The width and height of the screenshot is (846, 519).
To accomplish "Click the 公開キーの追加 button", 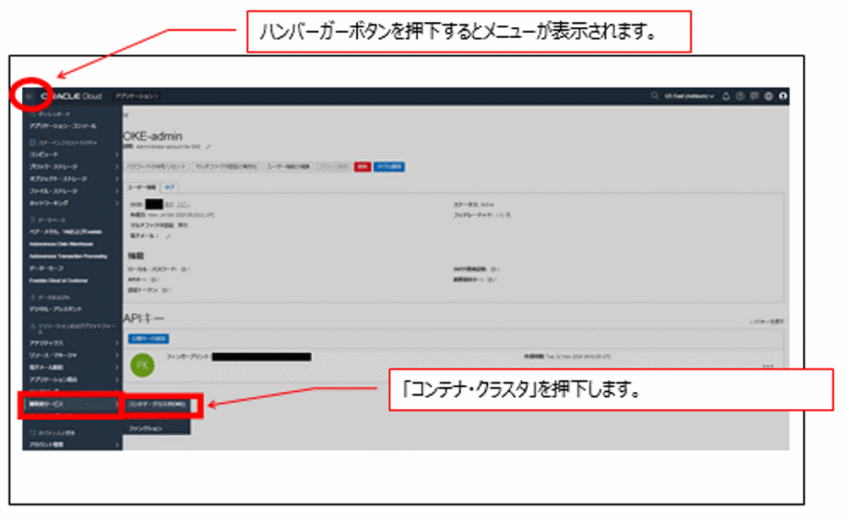I will tap(150, 340).
